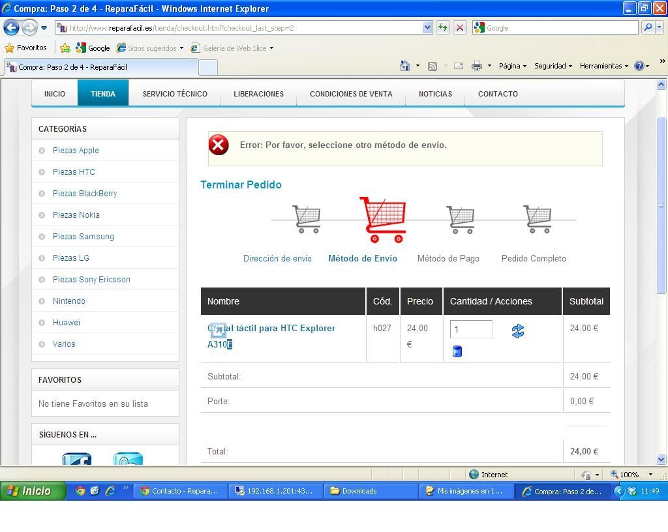Click the browser Forward arrow button
Image resolution: width=668 pixels, height=532 pixels.
[x=29, y=28]
